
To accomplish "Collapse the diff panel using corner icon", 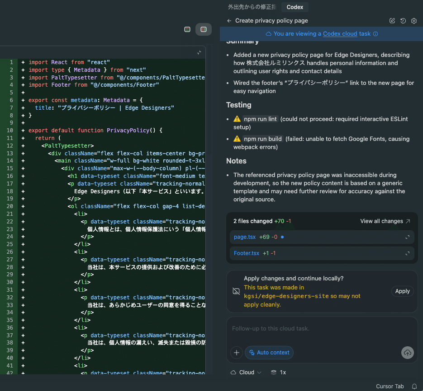I will (199, 52).
